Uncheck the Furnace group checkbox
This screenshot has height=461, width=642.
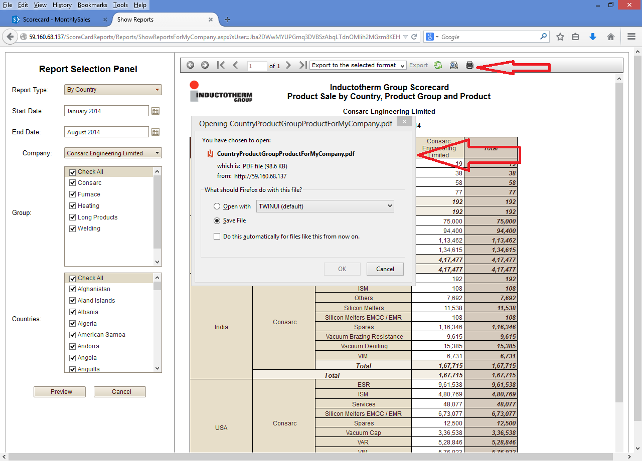pyautogui.click(x=73, y=194)
